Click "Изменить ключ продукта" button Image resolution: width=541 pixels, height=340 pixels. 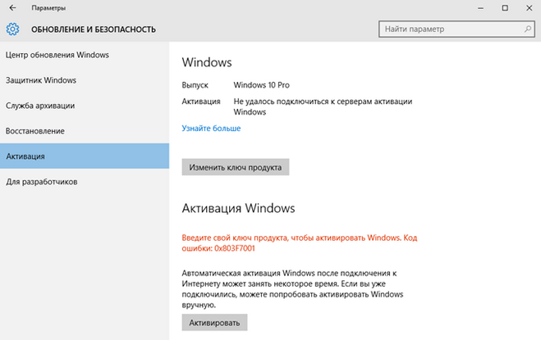pos(236,167)
